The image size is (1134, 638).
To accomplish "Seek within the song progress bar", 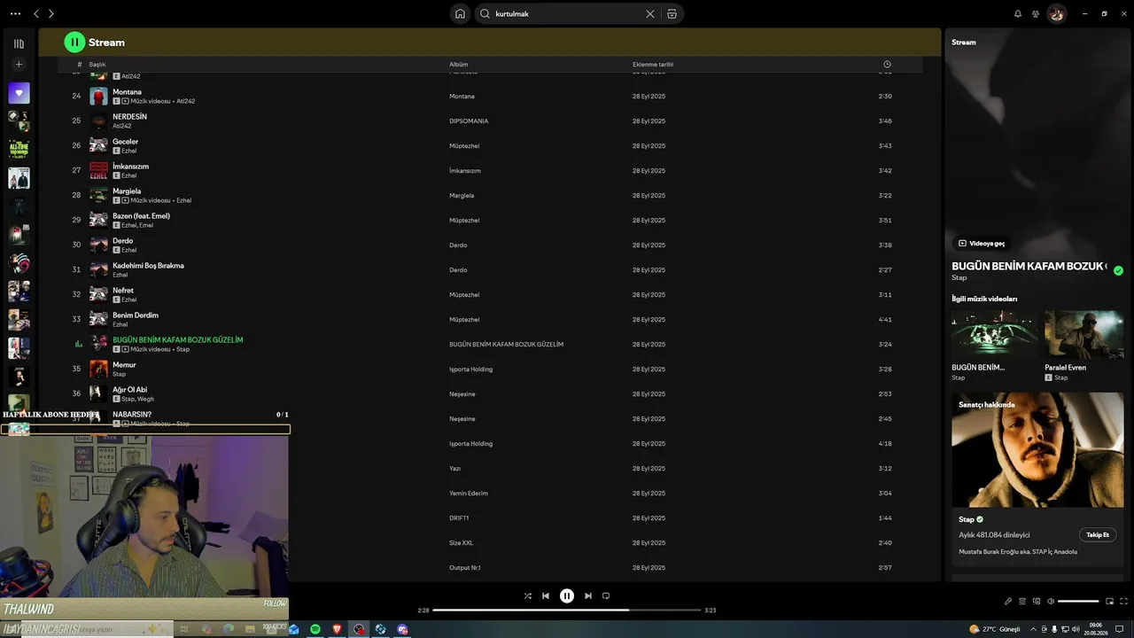I will coord(567,610).
